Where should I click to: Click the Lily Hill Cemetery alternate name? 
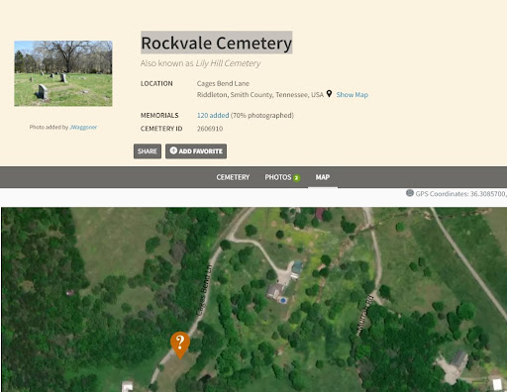(228, 63)
